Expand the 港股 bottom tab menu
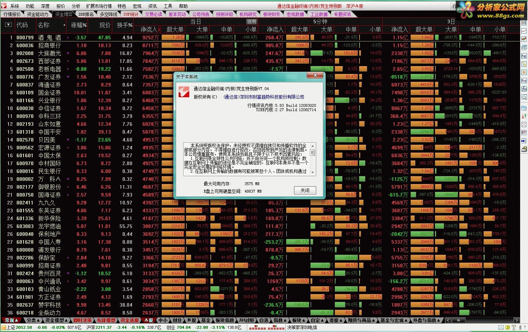Viewport: 528px width, 332px height. click(x=336, y=320)
